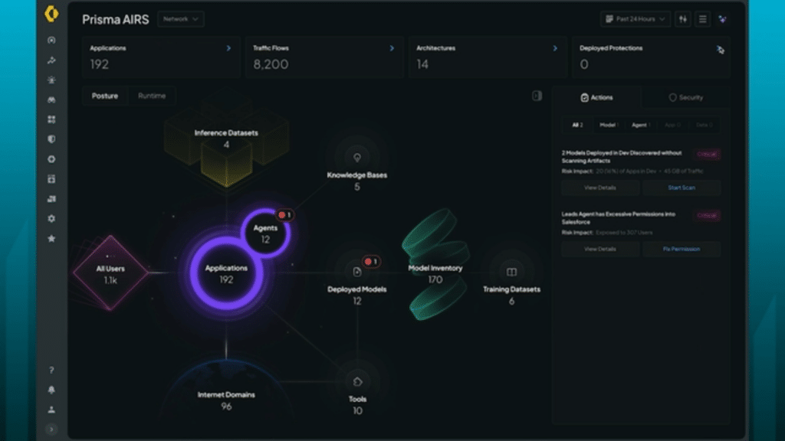The image size is (785, 441).
Task: Click the 8,200 traffic flows value
Action: coord(271,64)
